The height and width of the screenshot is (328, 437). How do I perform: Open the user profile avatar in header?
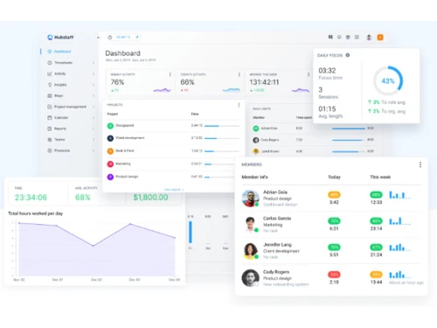point(369,38)
